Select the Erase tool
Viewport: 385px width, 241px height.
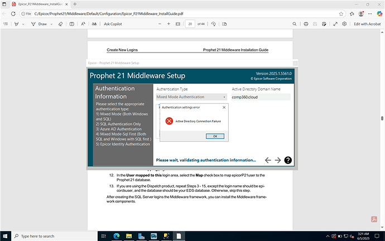coord(60,24)
